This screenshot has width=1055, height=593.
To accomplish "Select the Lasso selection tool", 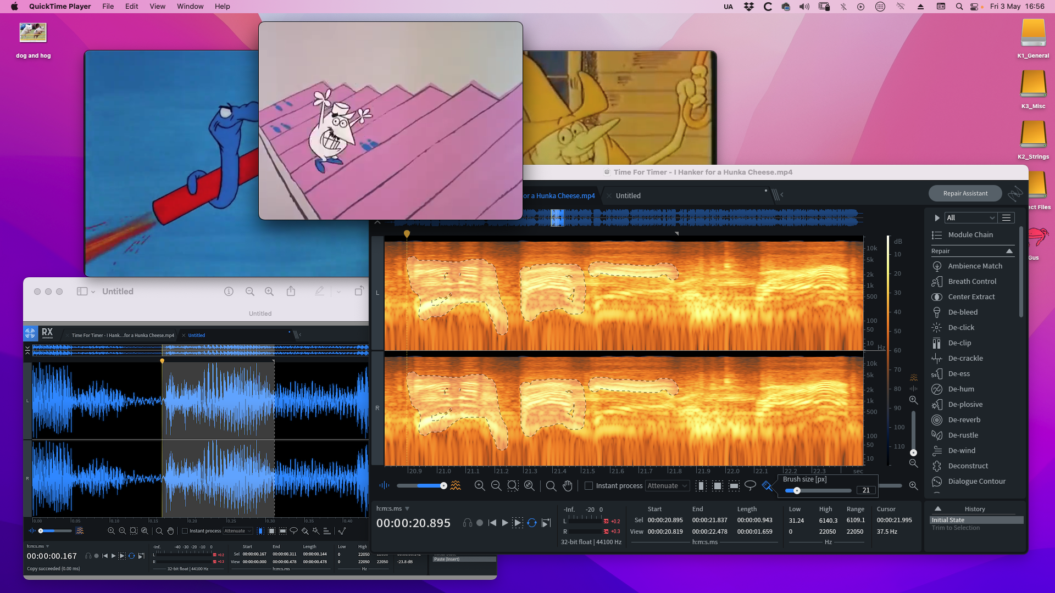I will (x=750, y=485).
